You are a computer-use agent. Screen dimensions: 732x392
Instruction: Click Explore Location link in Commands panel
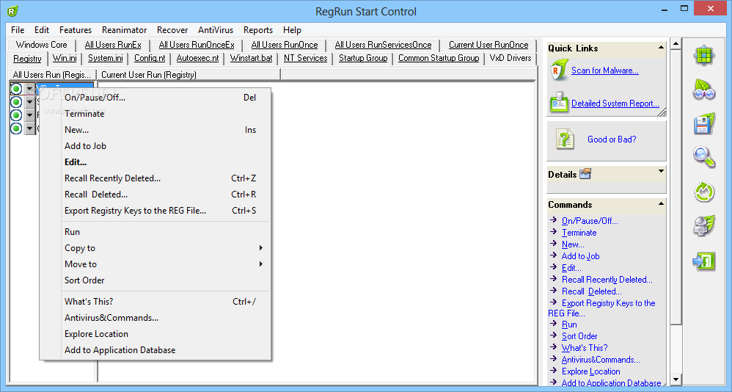[x=590, y=371]
